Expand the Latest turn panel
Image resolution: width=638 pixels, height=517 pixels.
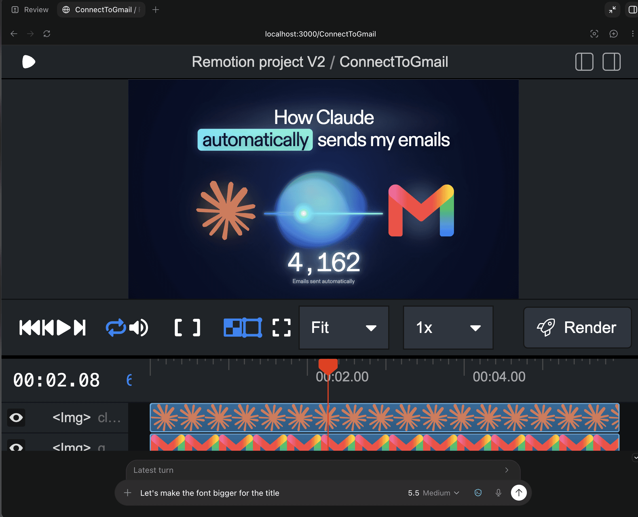pyautogui.click(x=323, y=470)
